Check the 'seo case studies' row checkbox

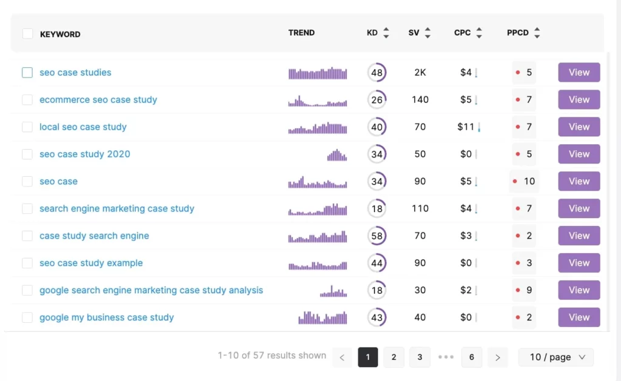27,73
